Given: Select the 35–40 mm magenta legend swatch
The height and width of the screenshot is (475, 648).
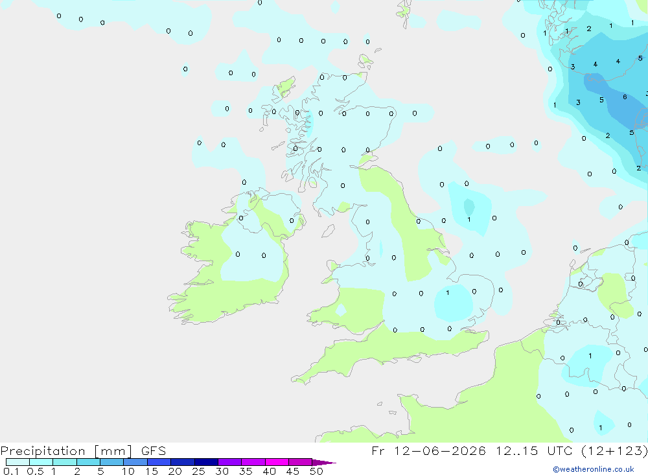Looking at the screenshot, I should pyautogui.click(x=253, y=462).
